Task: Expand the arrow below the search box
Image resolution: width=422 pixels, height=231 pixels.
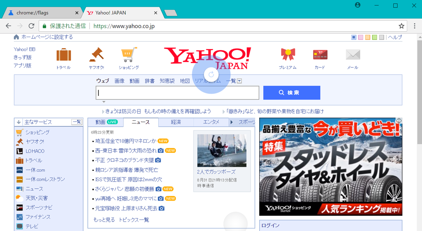Action: (x=103, y=102)
